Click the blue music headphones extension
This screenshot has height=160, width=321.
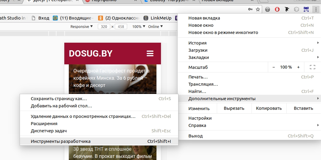pyautogui.click(x=306, y=9)
